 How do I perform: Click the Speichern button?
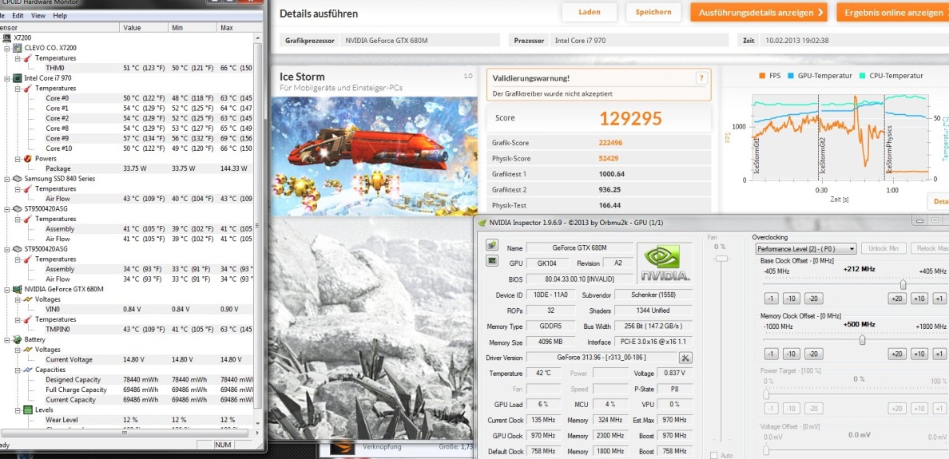(x=653, y=12)
